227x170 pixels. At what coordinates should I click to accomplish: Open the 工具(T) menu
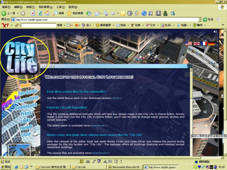61,7
